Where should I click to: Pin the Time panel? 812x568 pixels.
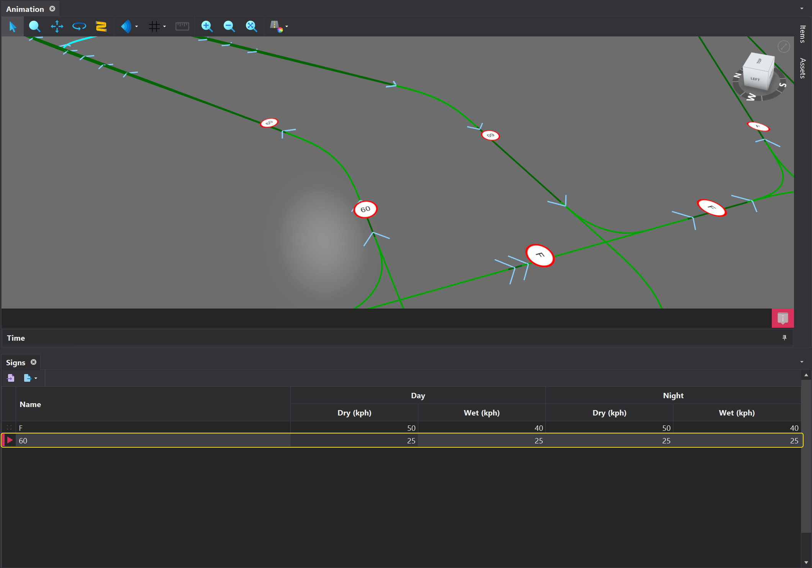[784, 338]
